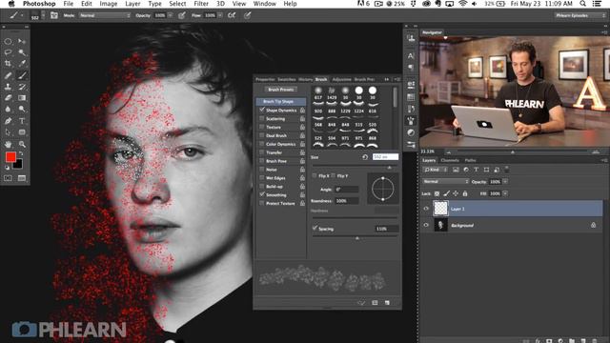Open the black background color swatch
The width and height of the screenshot is (610, 343).
(18, 164)
